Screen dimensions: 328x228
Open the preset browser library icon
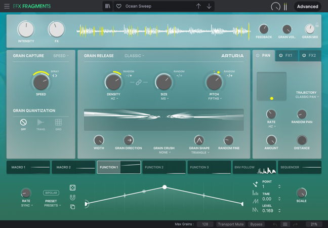click(x=108, y=6)
